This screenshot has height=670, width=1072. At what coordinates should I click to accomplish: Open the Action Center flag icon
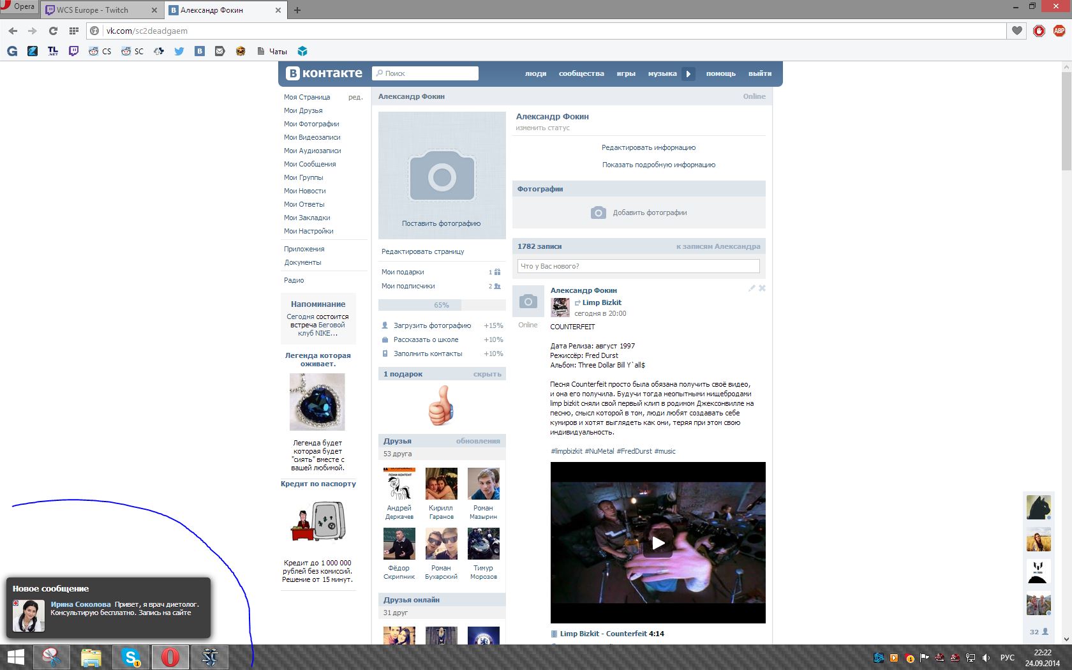[924, 658]
